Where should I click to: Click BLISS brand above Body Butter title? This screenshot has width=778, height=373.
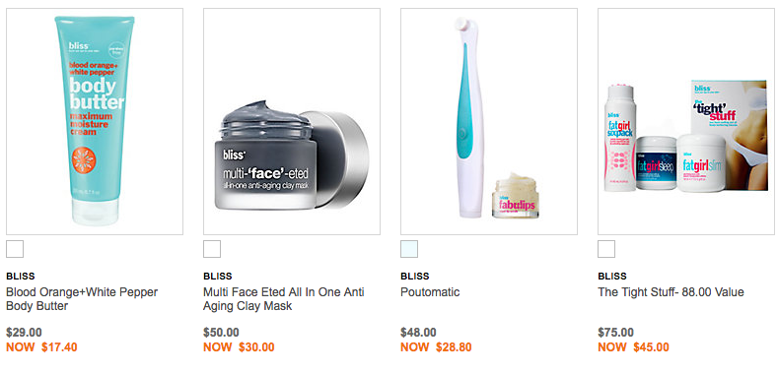[x=21, y=277]
